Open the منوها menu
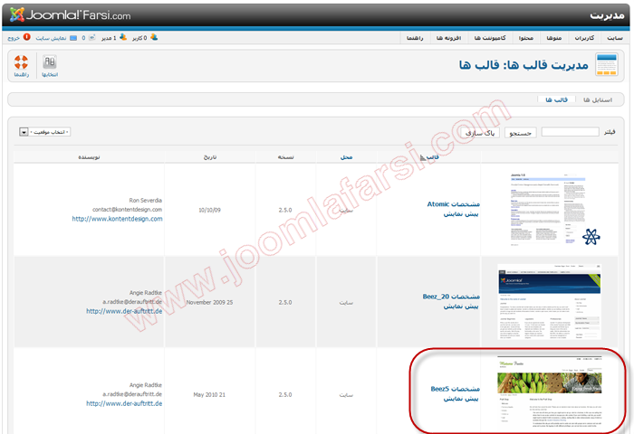634x434 pixels. 554,38
